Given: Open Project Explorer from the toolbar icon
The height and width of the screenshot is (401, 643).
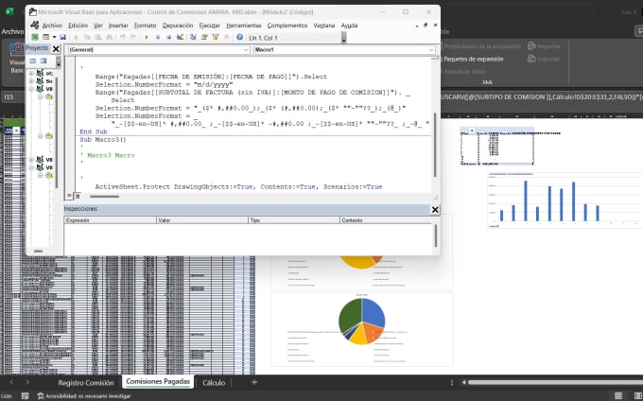Looking at the screenshot, I should [193, 37].
